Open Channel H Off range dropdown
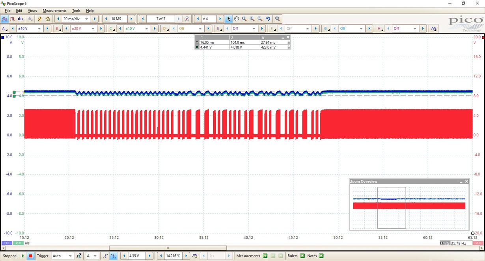 coord(415,28)
